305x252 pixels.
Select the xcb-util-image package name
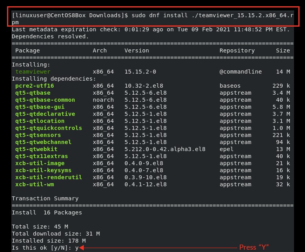point(40,163)
